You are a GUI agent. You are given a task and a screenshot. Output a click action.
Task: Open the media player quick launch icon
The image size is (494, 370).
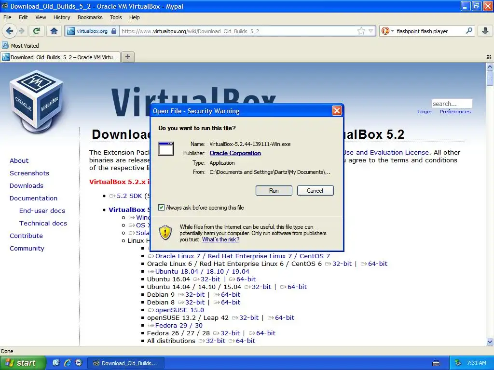click(79, 363)
